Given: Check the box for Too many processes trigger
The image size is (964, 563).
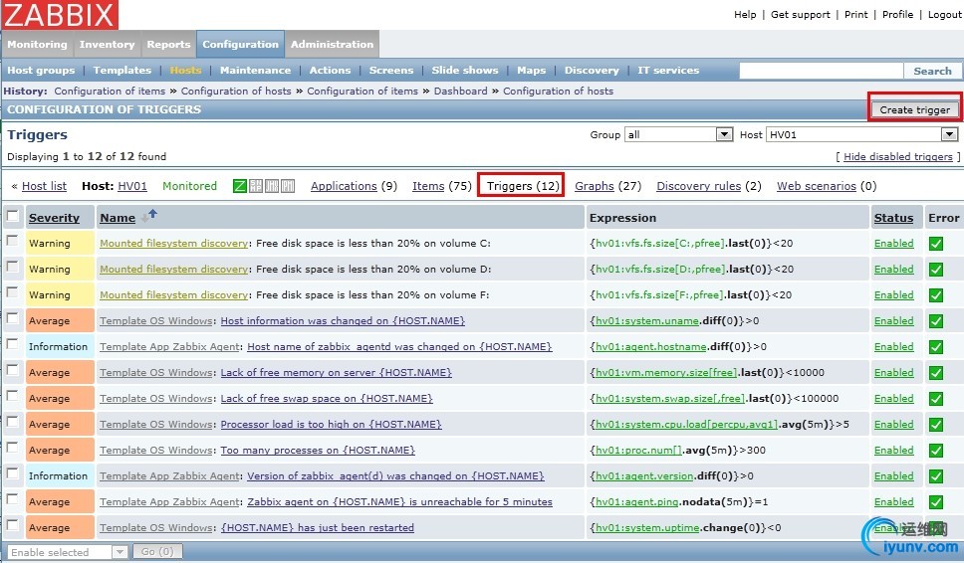Looking at the screenshot, I should click(x=12, y=447).
